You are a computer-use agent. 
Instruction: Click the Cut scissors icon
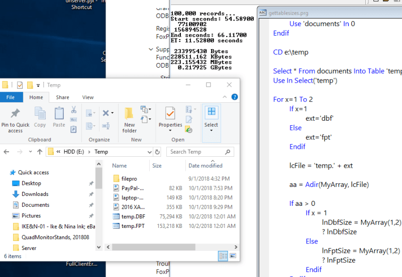[73, 110]
